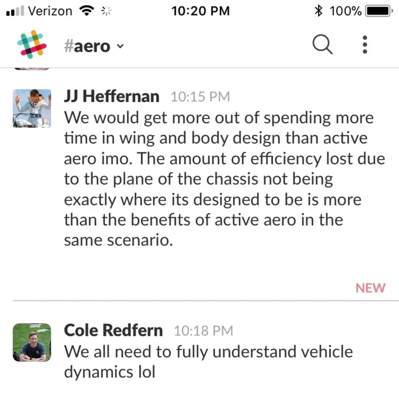399x393 pixels.
Task: Open the Slack workspace logo menu
Action: [32, 45]
